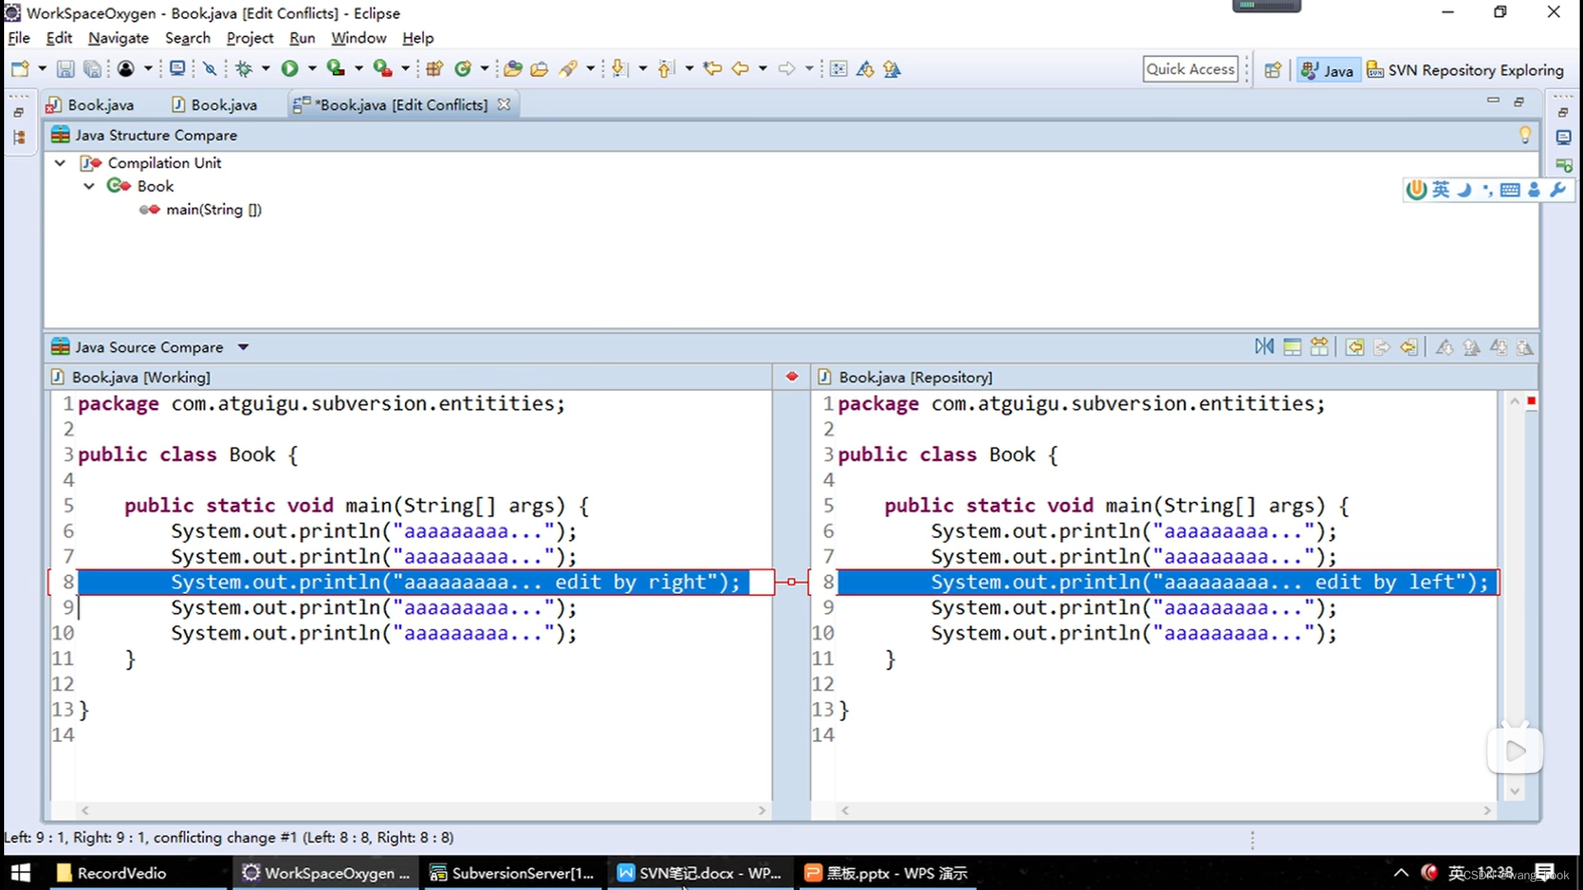Open the External Tools dropdown arrow
The width and height of the screenshot is (1583, 890).
pos(405,69)
